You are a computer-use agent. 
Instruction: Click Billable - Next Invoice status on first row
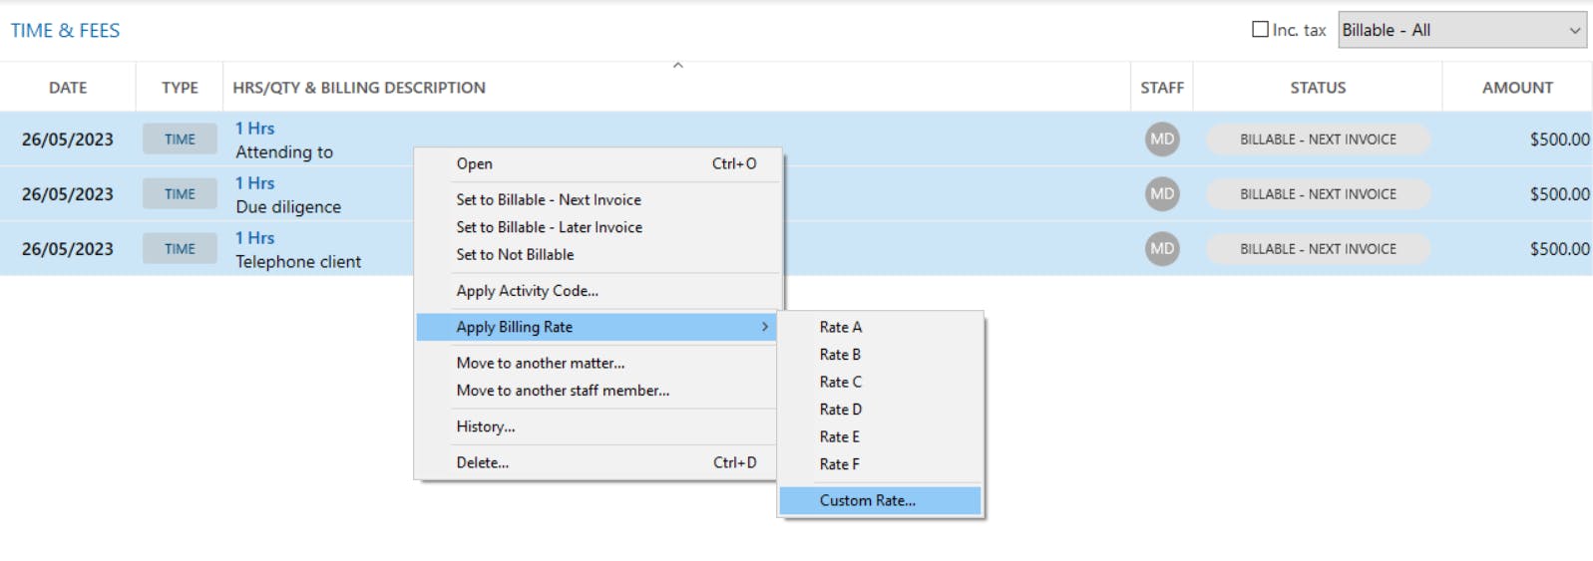pyautogui.click(x=1318, y=140)
